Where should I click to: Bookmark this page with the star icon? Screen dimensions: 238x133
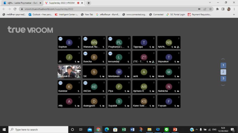[210, 9]
